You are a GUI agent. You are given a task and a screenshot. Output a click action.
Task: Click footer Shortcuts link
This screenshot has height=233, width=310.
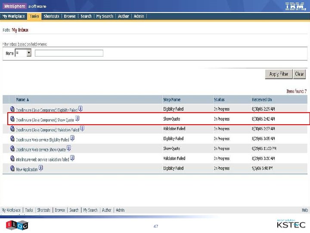tap(43, 210)
